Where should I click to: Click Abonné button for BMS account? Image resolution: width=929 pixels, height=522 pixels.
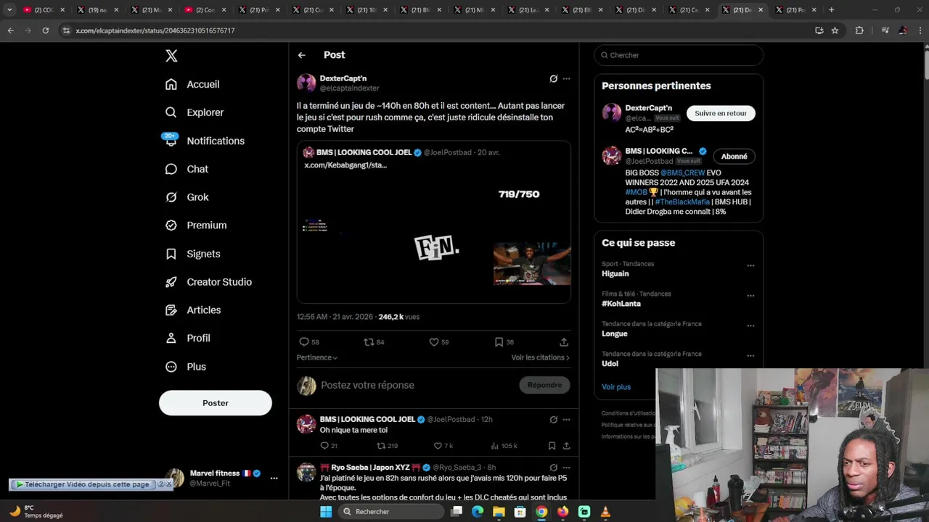734,157
